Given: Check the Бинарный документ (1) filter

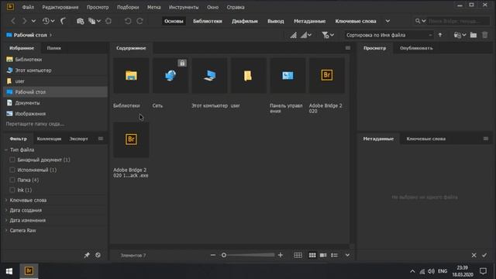Looking at the screenshot, I should 12,160.
